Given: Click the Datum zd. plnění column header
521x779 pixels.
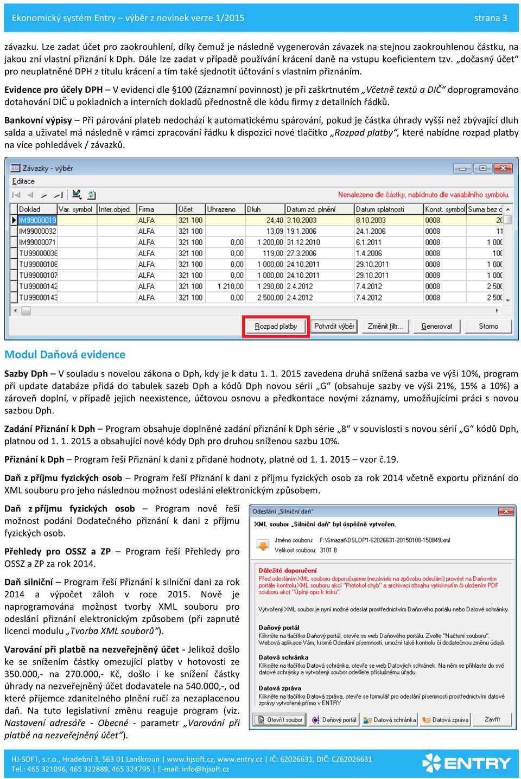Looking at the screenshot, I should [x=319, y=209].
